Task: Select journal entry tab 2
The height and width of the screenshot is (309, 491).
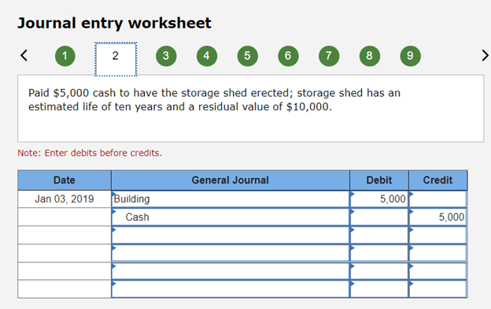Action: (116, 59)
